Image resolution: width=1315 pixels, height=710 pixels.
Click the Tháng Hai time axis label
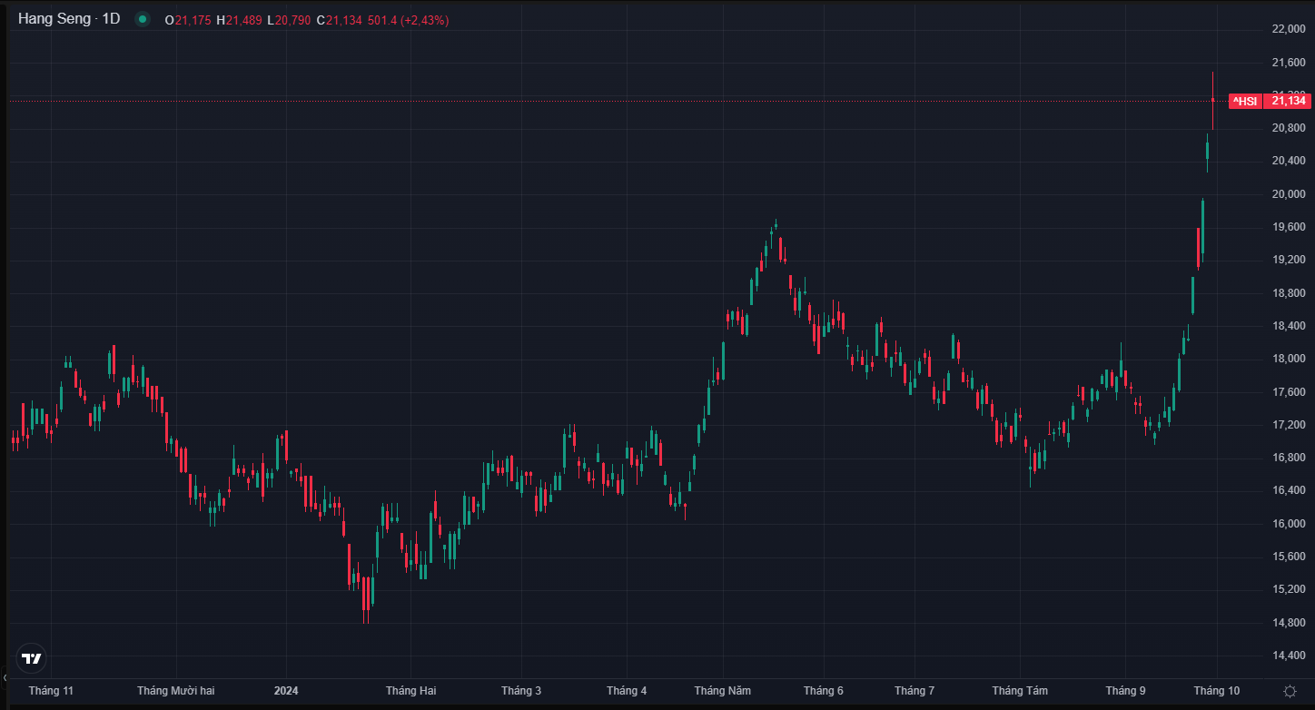(x=411, y=691)
